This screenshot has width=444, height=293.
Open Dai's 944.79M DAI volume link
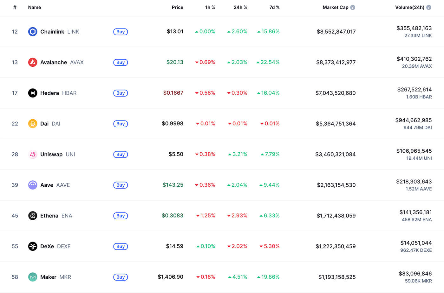pos(417,128)
